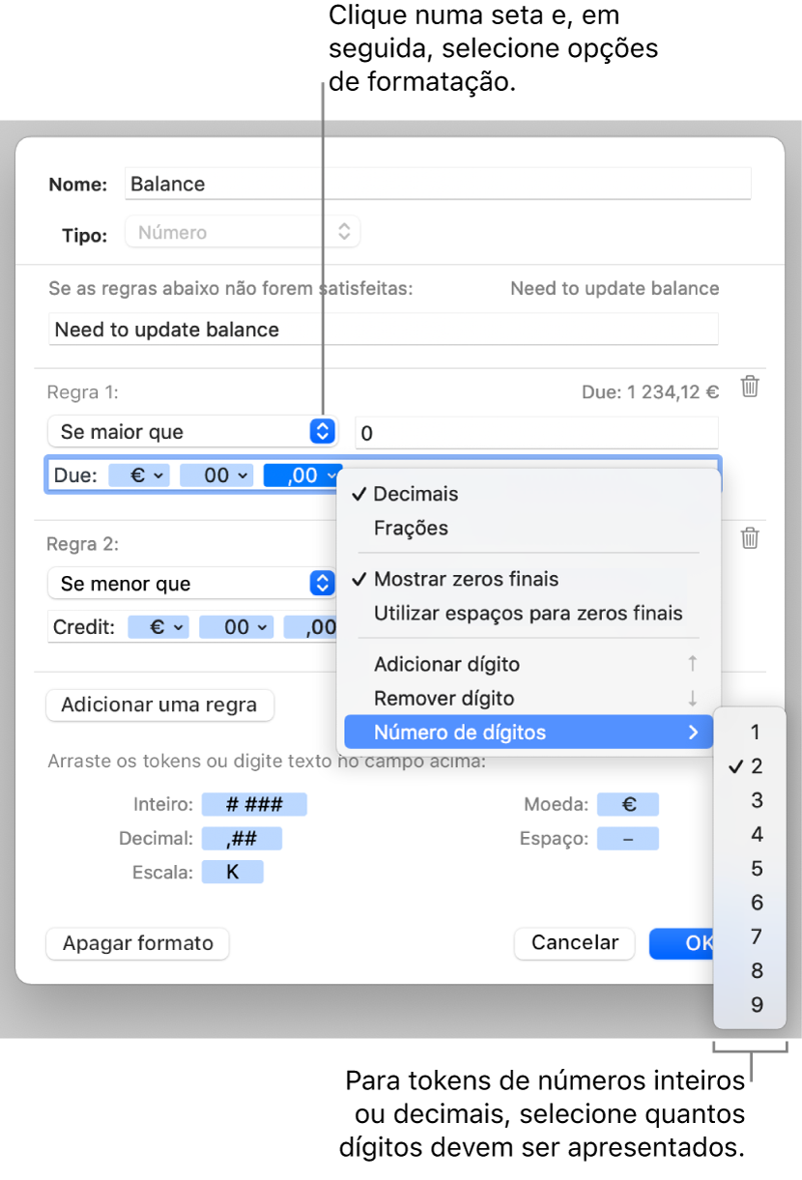802x1180 pixels.
Task: Click the Espaço dash token
Action: [x=628, y=838]
